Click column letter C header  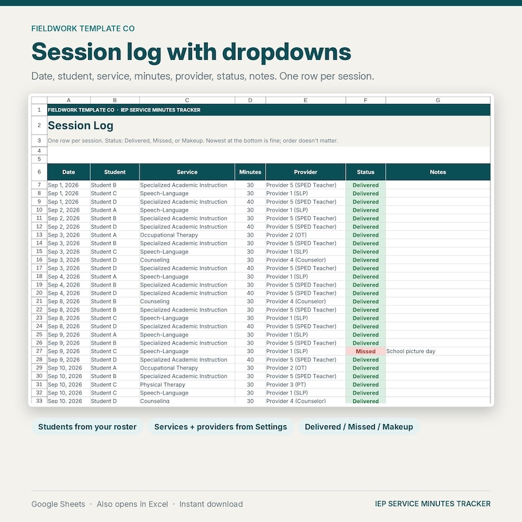point(187,100)
